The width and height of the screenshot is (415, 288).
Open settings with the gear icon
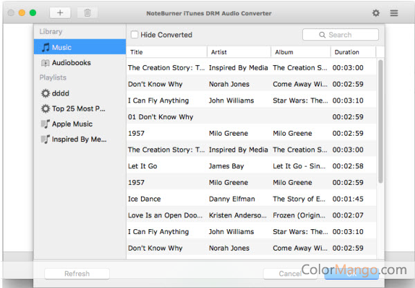point(376,13)
